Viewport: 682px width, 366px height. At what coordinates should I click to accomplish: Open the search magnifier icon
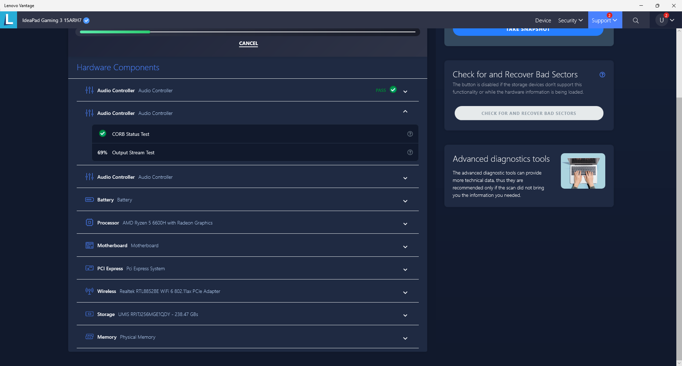(635, 21)
